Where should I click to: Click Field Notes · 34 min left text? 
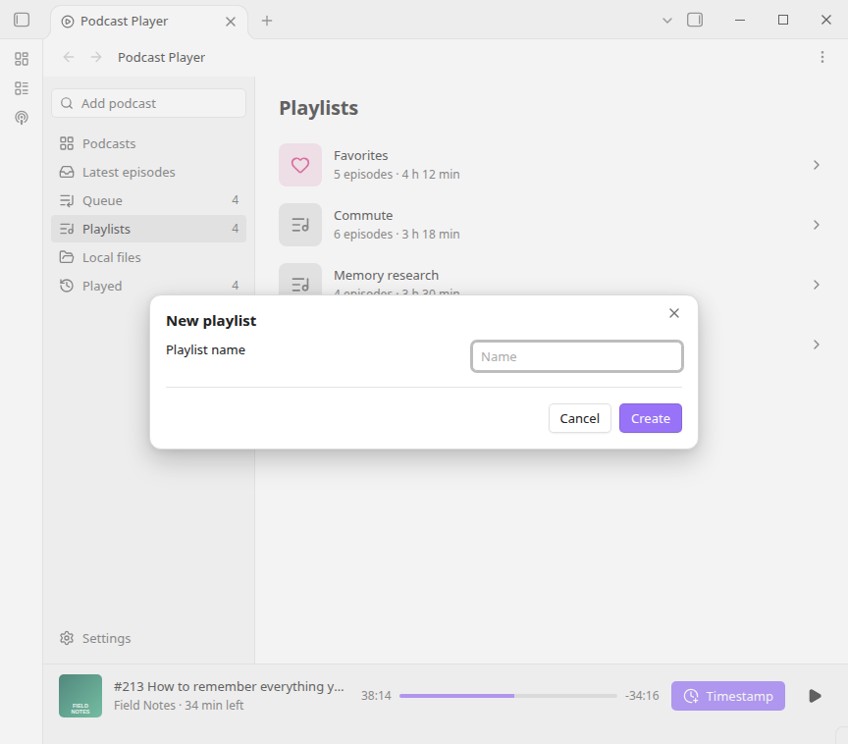[x=179, y=705]
